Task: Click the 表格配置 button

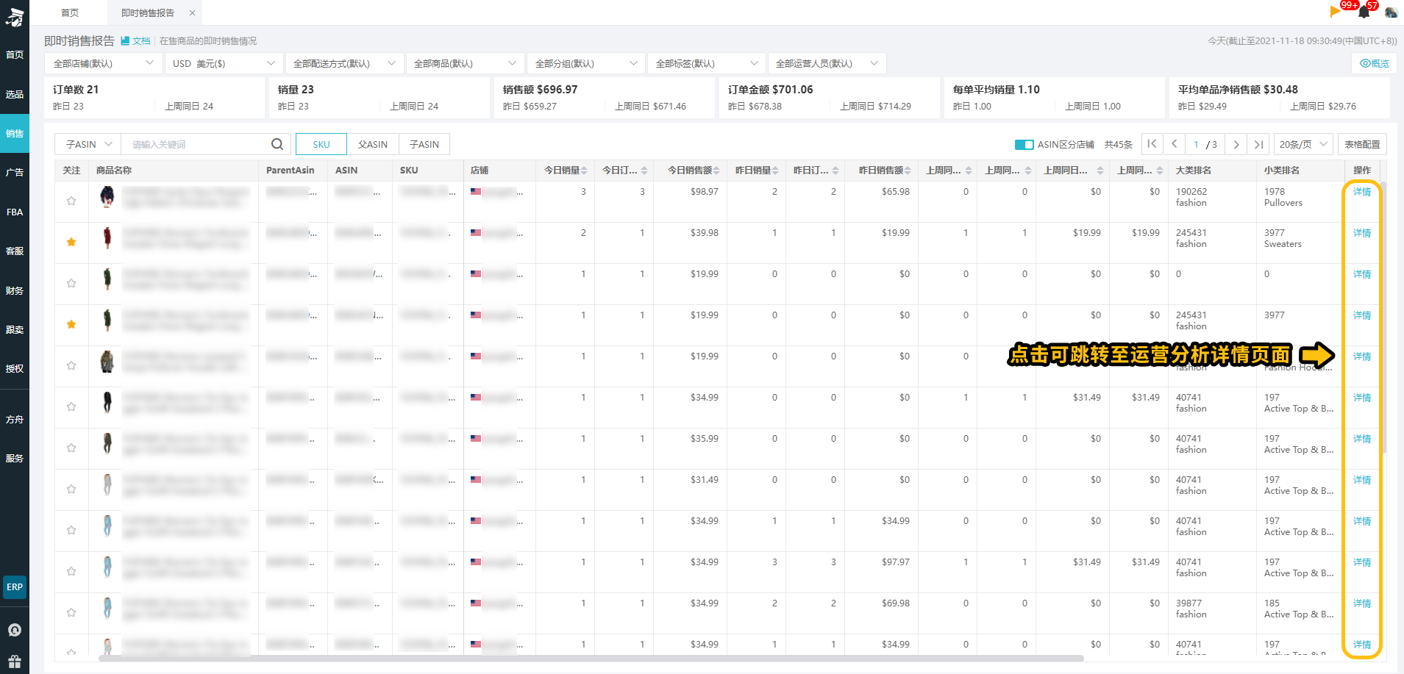Action: [1362, 144]
